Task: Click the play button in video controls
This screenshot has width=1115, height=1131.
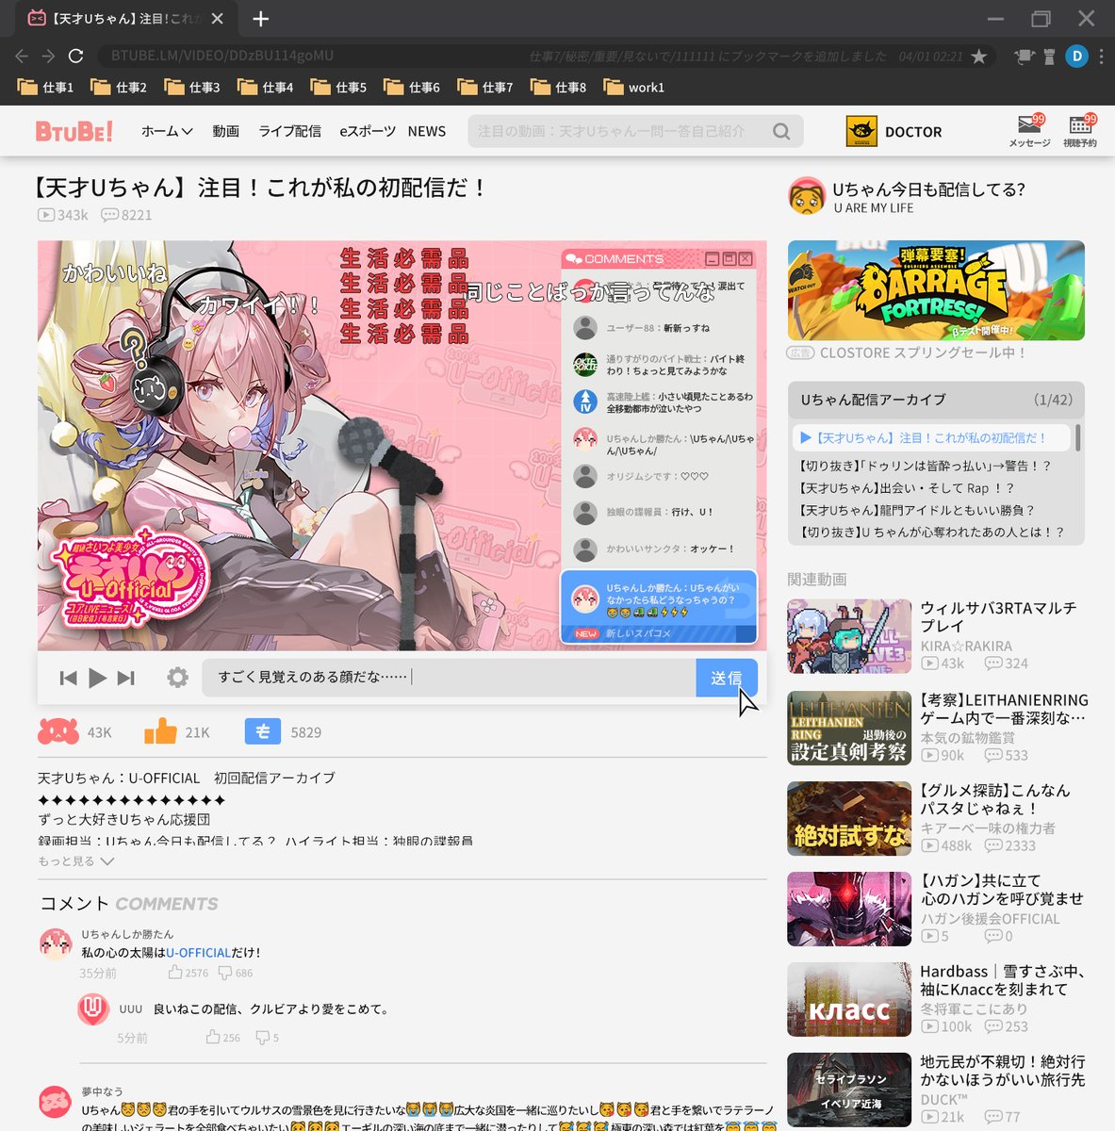Action: tap(96, 678)
